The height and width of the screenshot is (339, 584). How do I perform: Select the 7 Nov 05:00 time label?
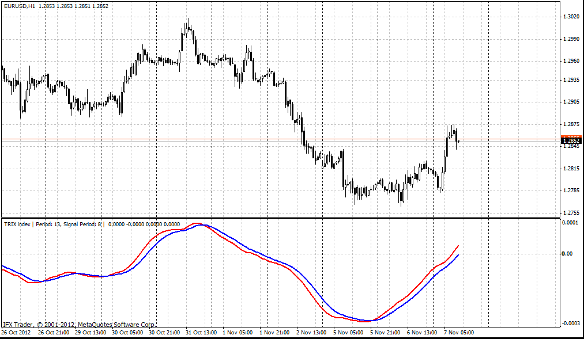coord(459,333)
